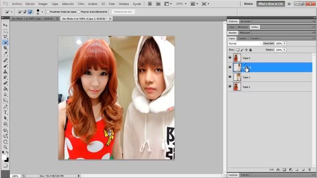The width and height of the screenshot is (317, 178).
Task: Select the Eraser tool
Action: point(5,83)
